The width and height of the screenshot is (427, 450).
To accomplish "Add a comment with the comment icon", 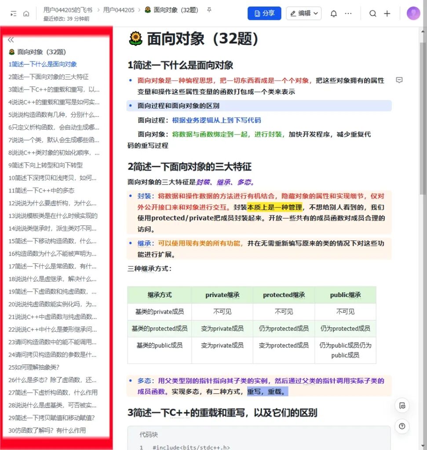I will [x=399, y=80].
